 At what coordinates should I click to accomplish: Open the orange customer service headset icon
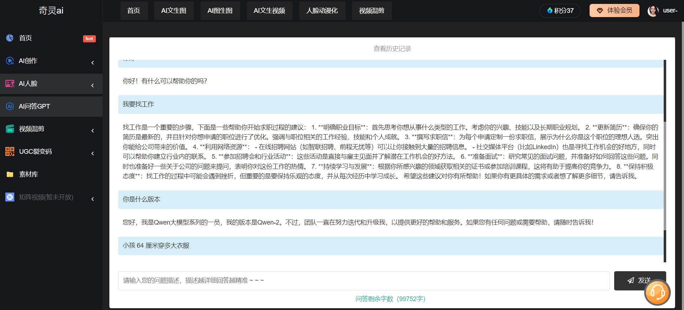tap(657, 293)
